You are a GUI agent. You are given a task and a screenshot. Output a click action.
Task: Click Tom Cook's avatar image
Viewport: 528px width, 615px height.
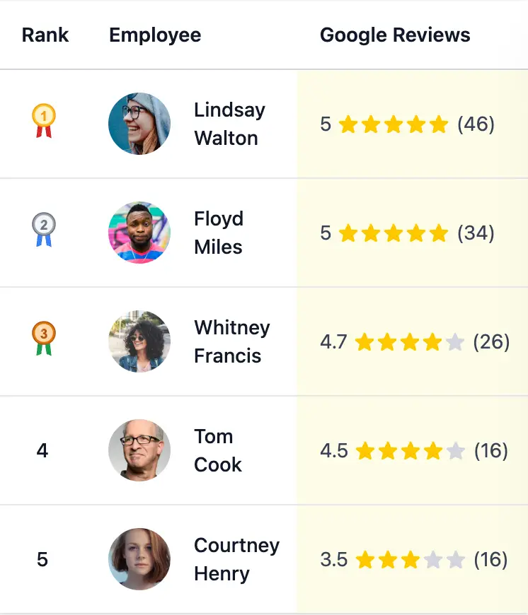pyautogui.click(x=139, y=450)
